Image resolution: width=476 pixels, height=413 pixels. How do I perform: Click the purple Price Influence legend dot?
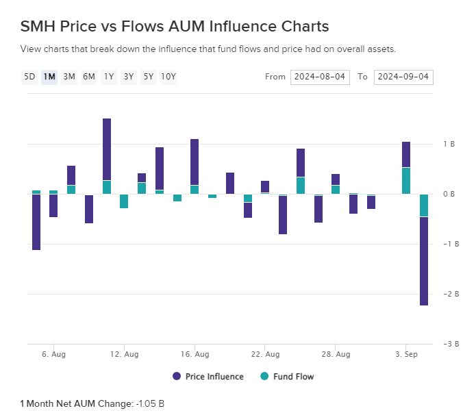tap(177, 376)
